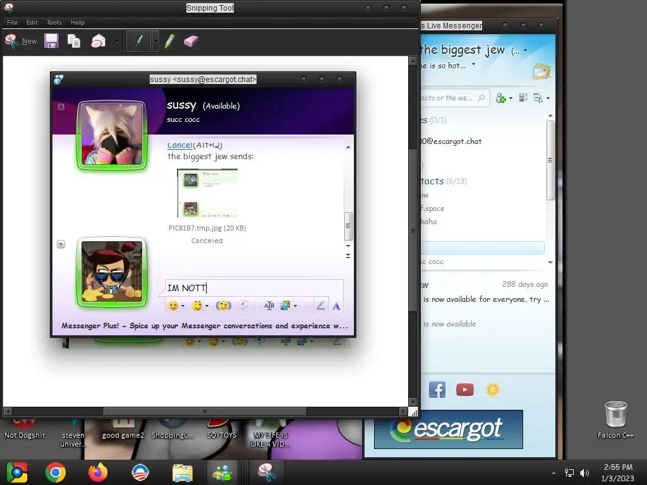Click 'is now available for everyone' news text
The height and width of the screenshot is (485, 647).
(486, 299)
